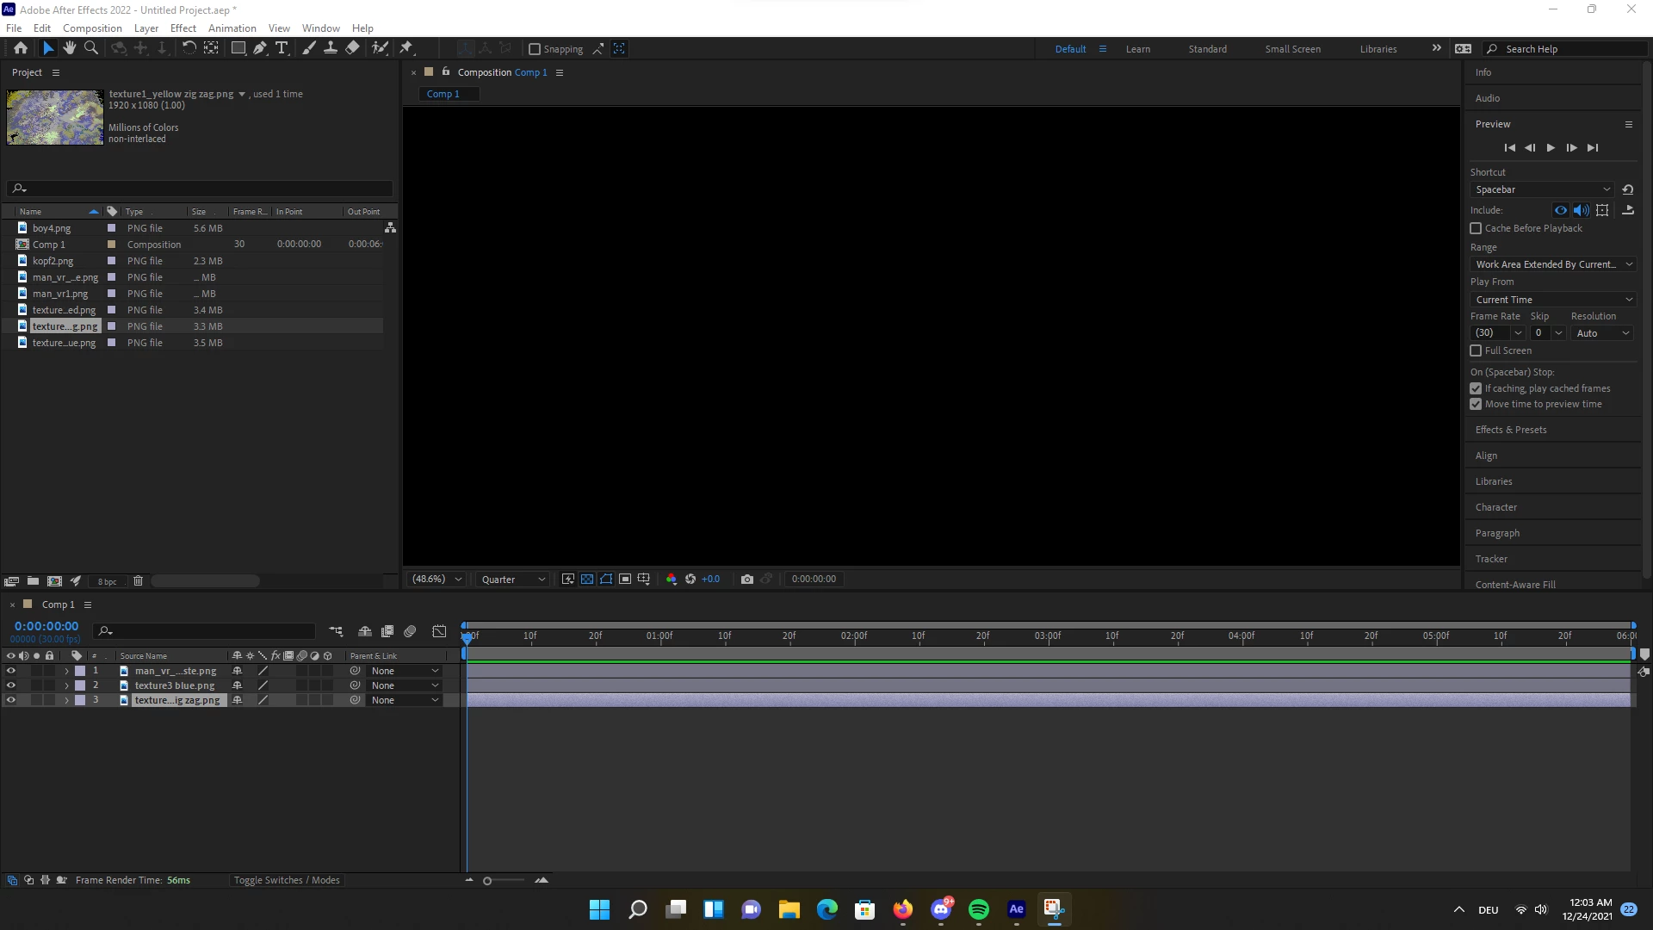The height and width of the screenshot is (930, 1653).
Task: Take snapshot with camera icon
Action: (746, 580)
